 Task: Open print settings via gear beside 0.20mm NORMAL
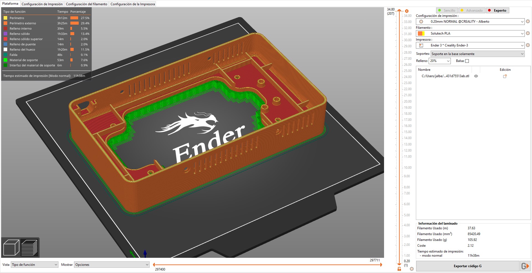[x=528, y=21]
